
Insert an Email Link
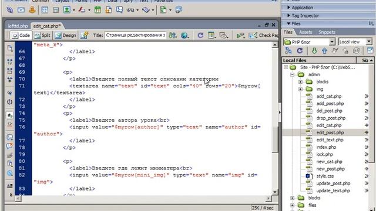pyautogui.click(x=21, y=10)
